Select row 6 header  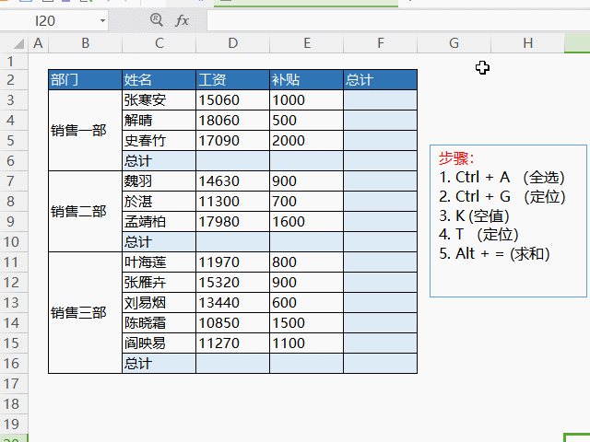coord(14,161)
